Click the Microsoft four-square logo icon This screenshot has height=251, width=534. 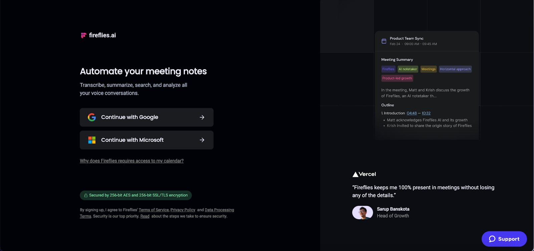(92, 140)
